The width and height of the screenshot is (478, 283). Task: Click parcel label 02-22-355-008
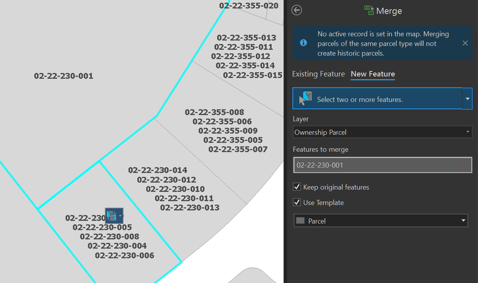[214, 112]
